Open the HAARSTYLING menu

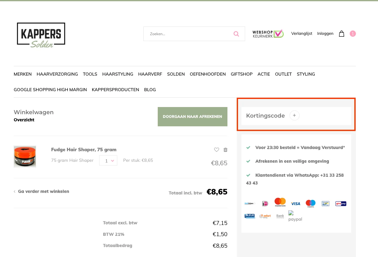click(x=118, y=74)
